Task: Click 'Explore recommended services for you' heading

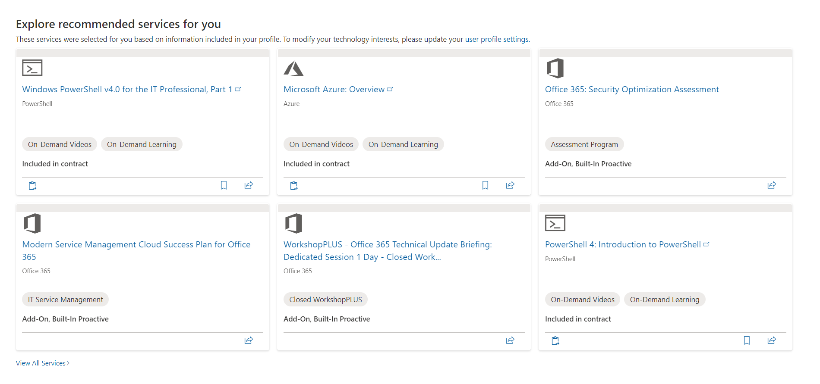Action: click(x=118, y=24)
